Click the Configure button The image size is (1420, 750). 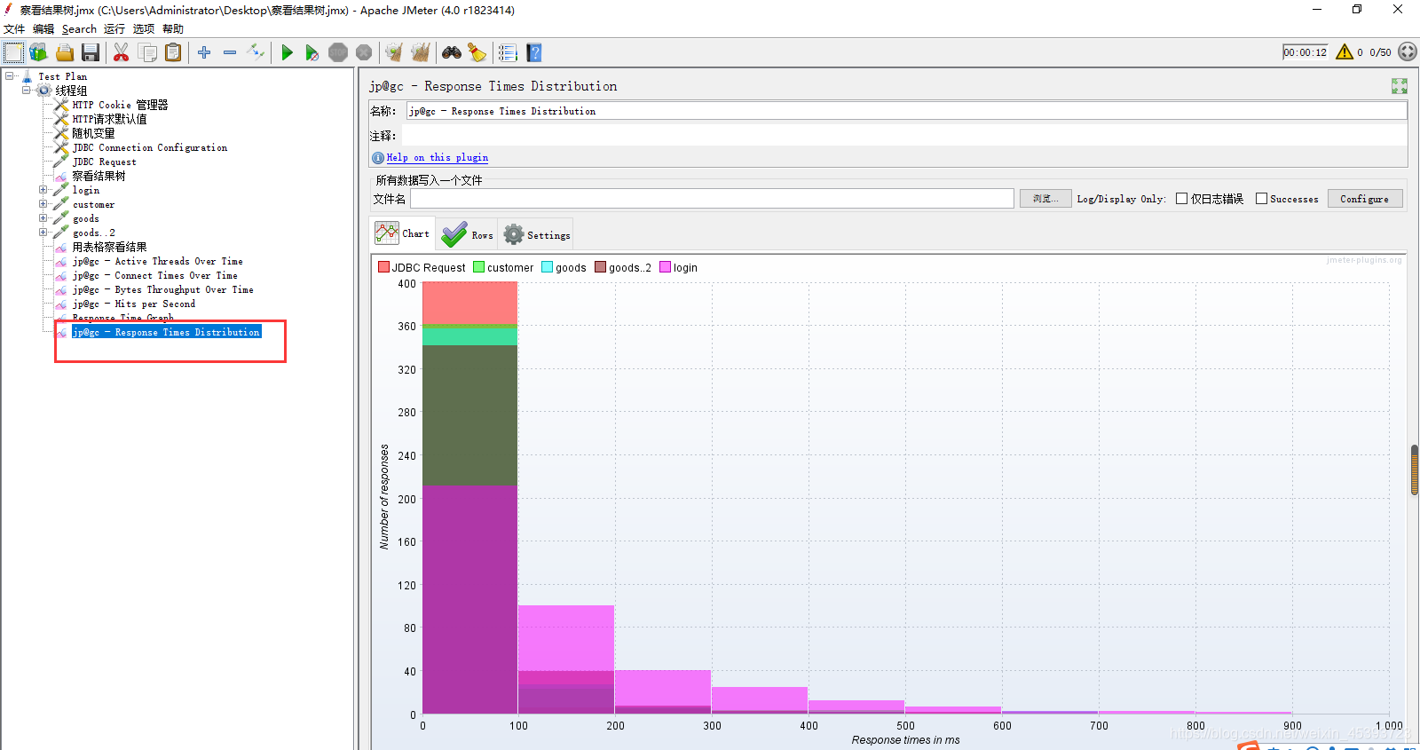tap(1365, 199)
